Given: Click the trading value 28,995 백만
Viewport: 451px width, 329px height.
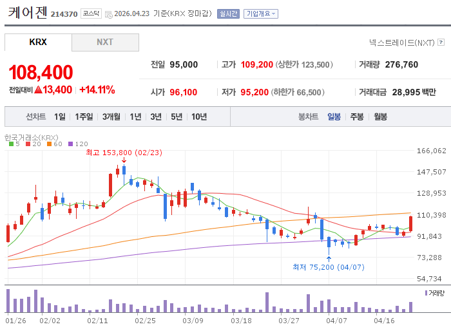Looking at the screenshot, I should [x=414, y=92].
